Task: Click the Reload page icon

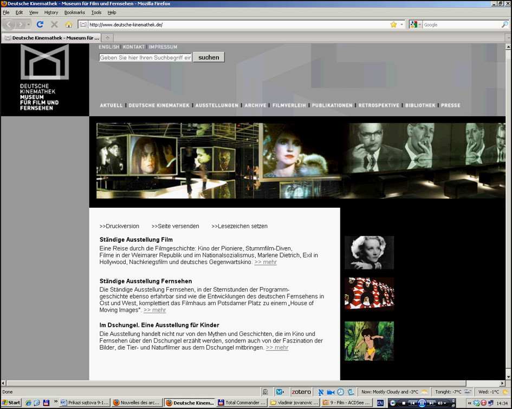Action: 40,24
